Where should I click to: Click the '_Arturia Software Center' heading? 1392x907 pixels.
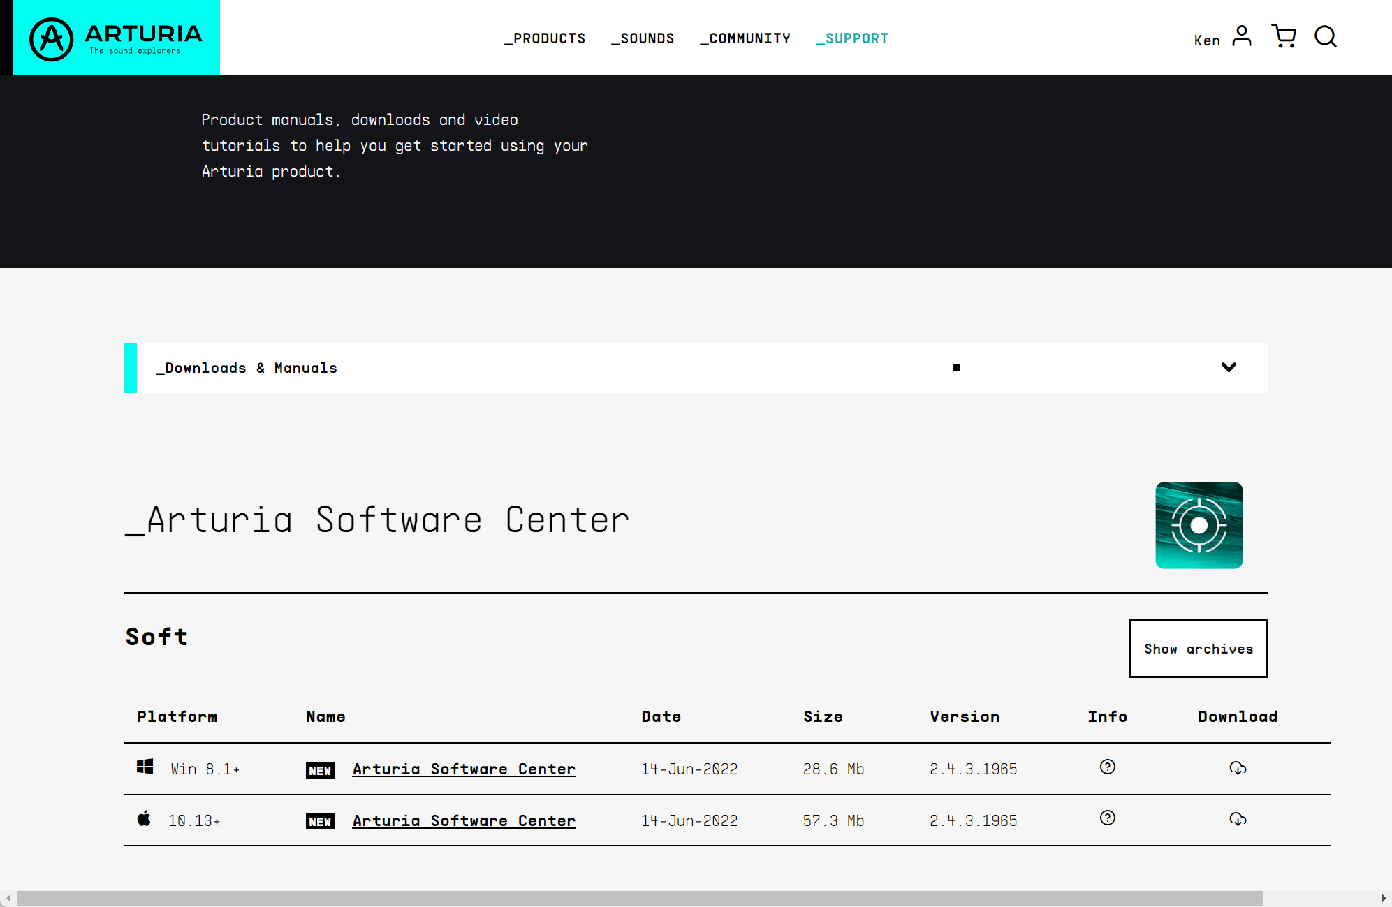pyautogui.click(x=377, y=520)
